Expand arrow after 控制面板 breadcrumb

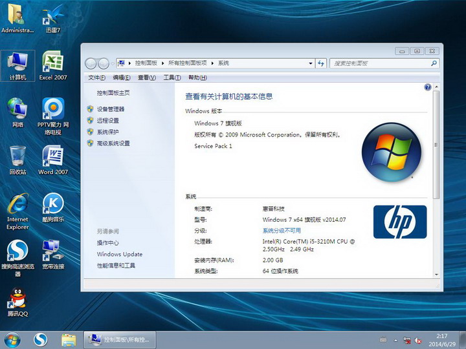coord(162,63)
